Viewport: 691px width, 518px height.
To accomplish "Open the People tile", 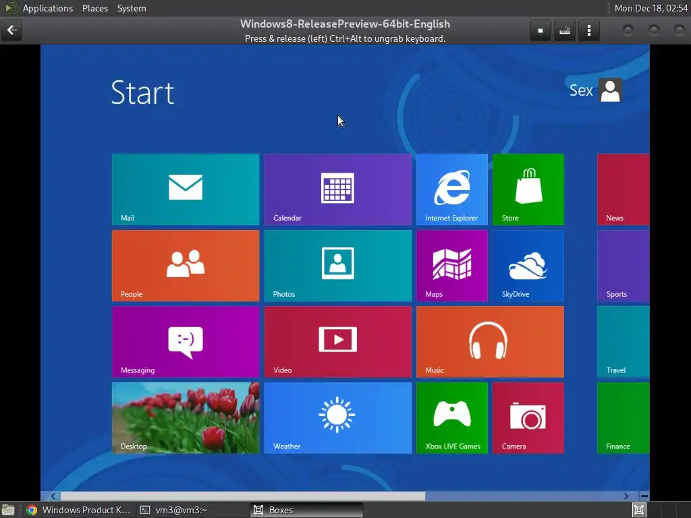I will (186, 266).
